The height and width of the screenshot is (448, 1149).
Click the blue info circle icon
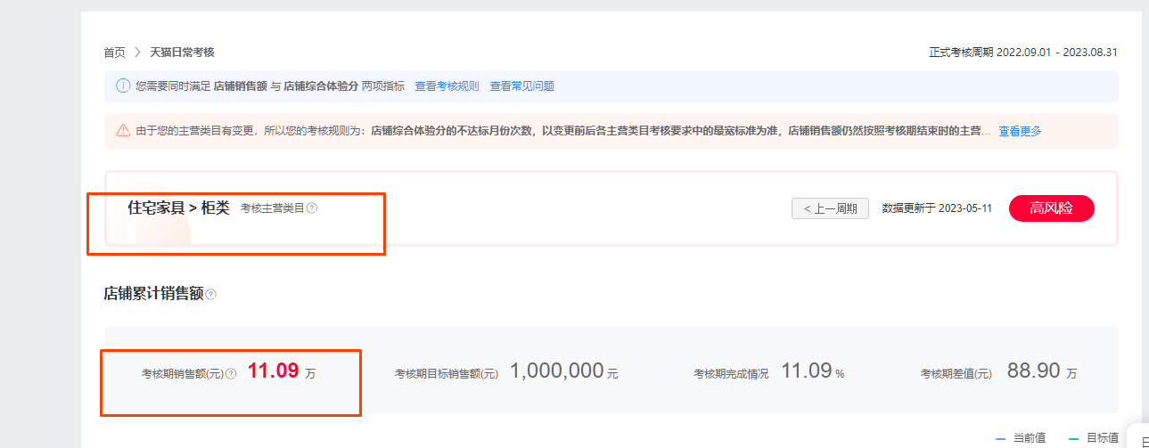click(123, 86)
